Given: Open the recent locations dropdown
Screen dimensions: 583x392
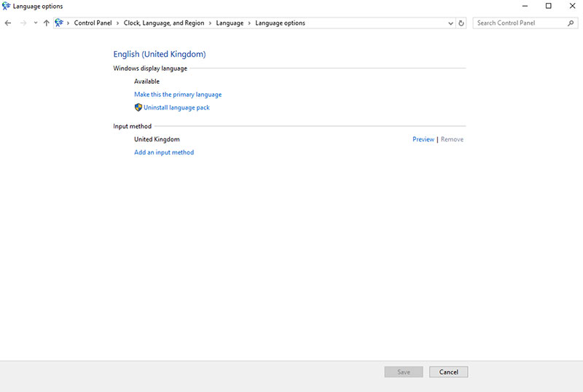Looking at the screenshot, I should [35, 23].
